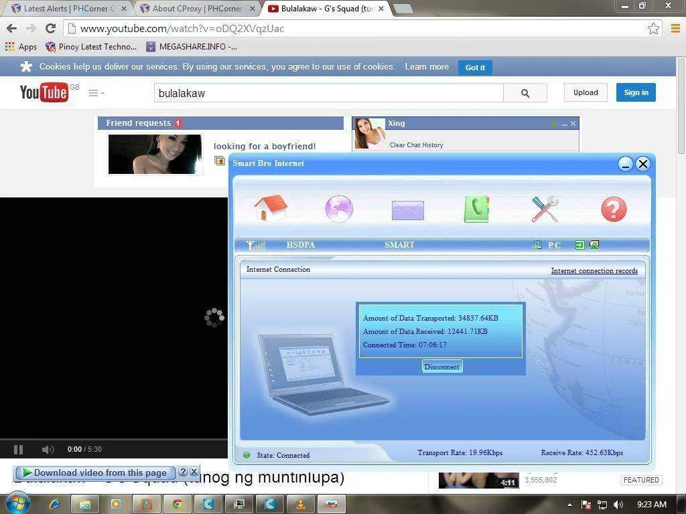
Task: Click Chrome icon on taskbar
Action: 177,504
